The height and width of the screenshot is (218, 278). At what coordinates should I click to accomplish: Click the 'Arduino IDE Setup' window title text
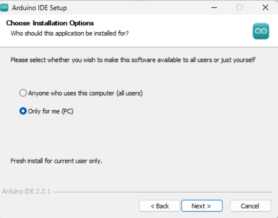coord(39,8)
